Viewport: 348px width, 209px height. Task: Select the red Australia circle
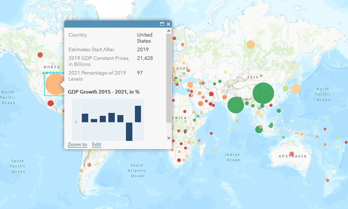(292, 153)
